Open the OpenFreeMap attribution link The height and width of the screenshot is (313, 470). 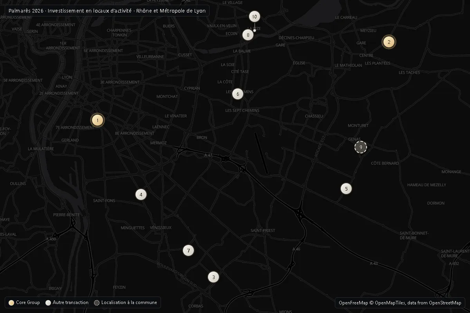pyautogui.click(x=353, y=303)
